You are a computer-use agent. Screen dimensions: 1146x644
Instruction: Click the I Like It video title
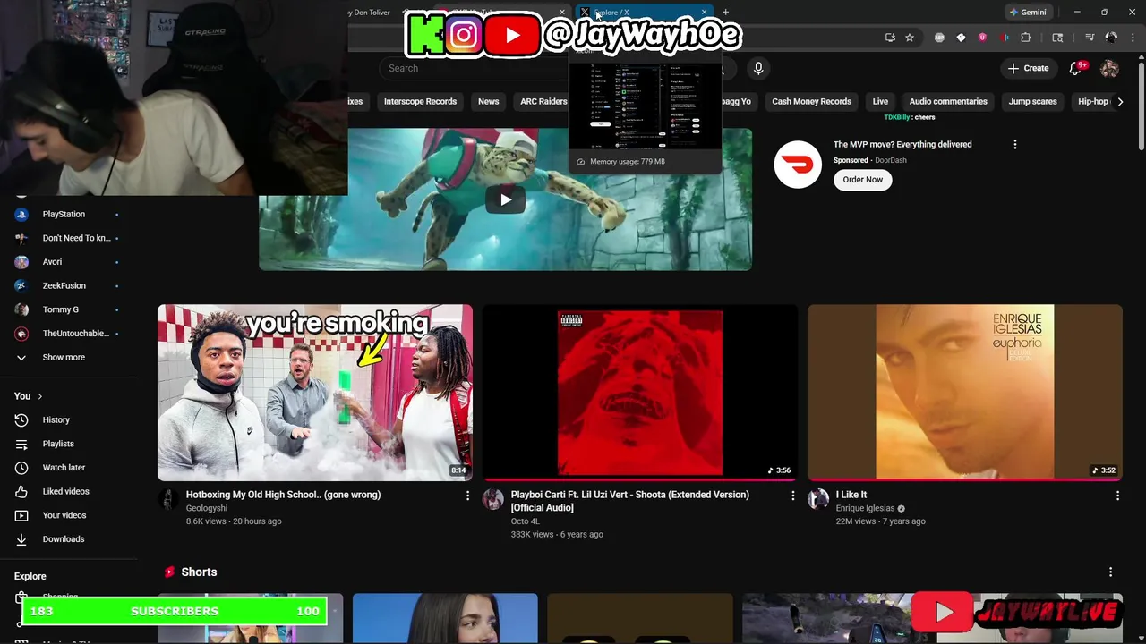coord(851,495)
